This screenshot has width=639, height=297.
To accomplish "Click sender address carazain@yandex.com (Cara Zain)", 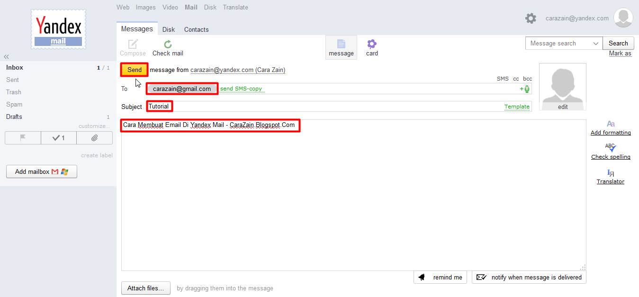I will 238,70.
